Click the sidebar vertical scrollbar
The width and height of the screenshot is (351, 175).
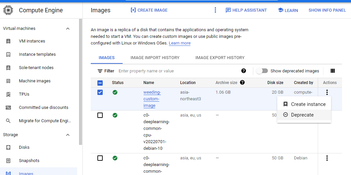[x=80, y=82]
